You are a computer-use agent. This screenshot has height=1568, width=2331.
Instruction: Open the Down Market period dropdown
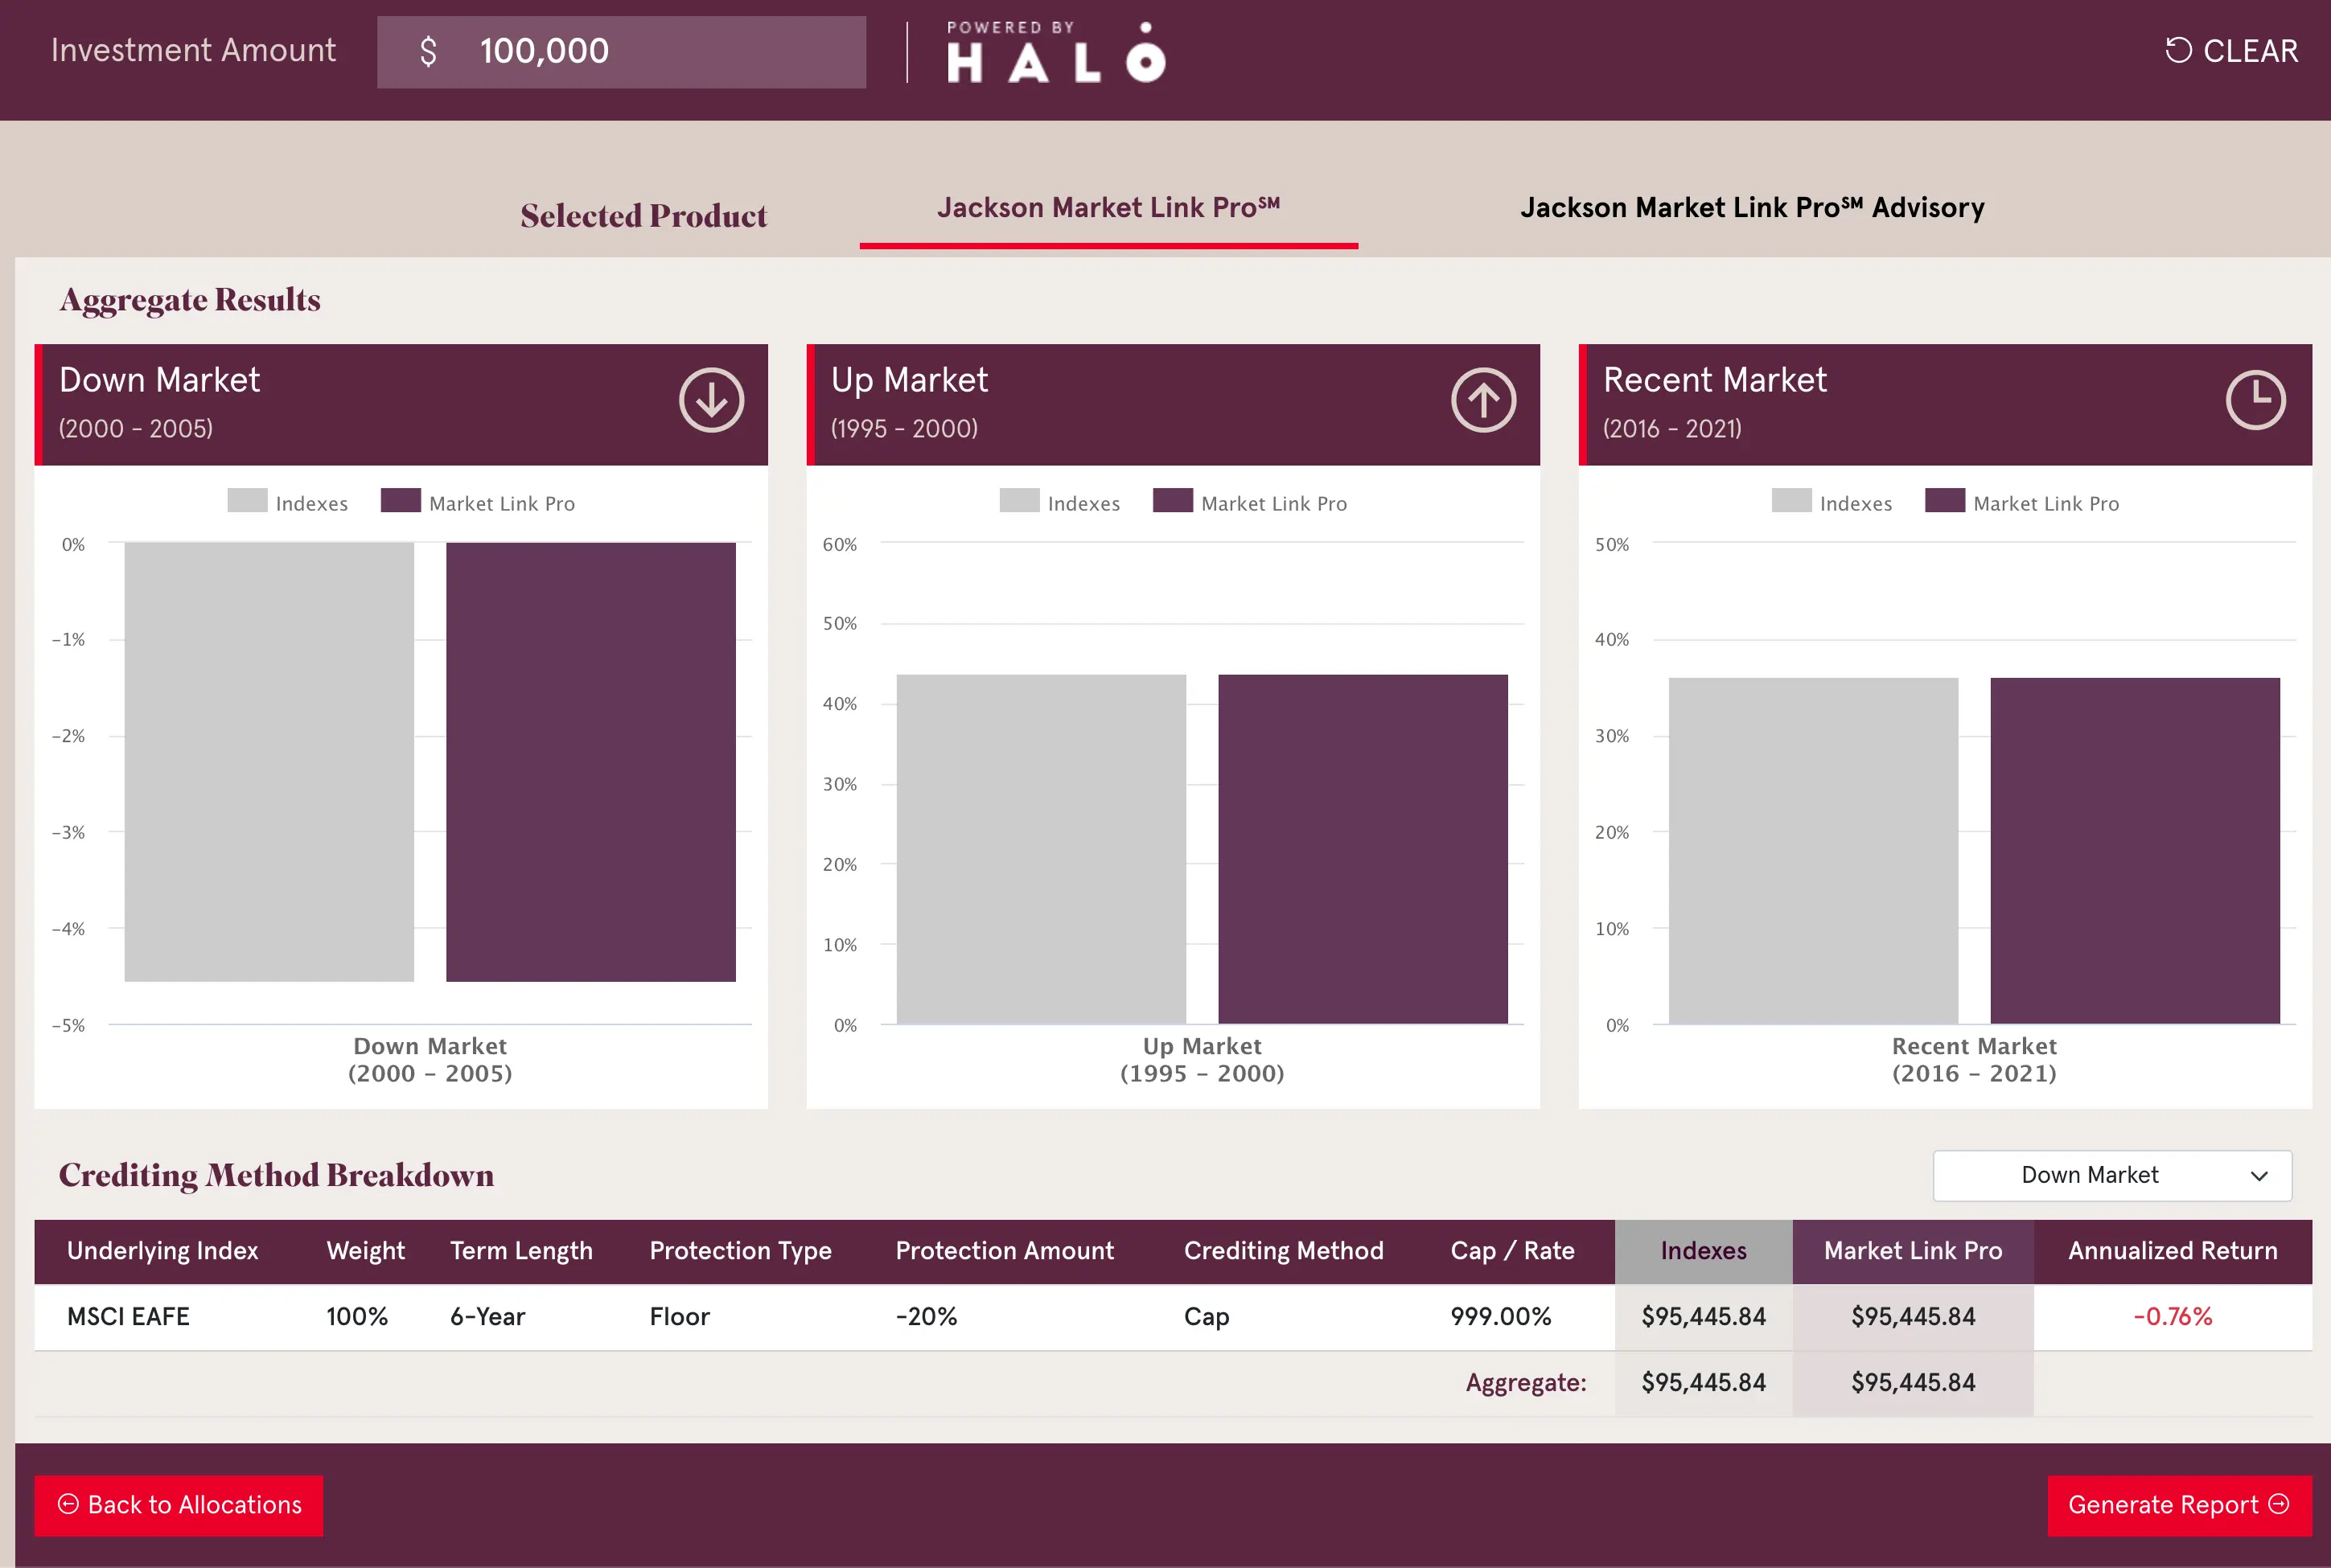pyautogui.click(x=2112, y=1175)
